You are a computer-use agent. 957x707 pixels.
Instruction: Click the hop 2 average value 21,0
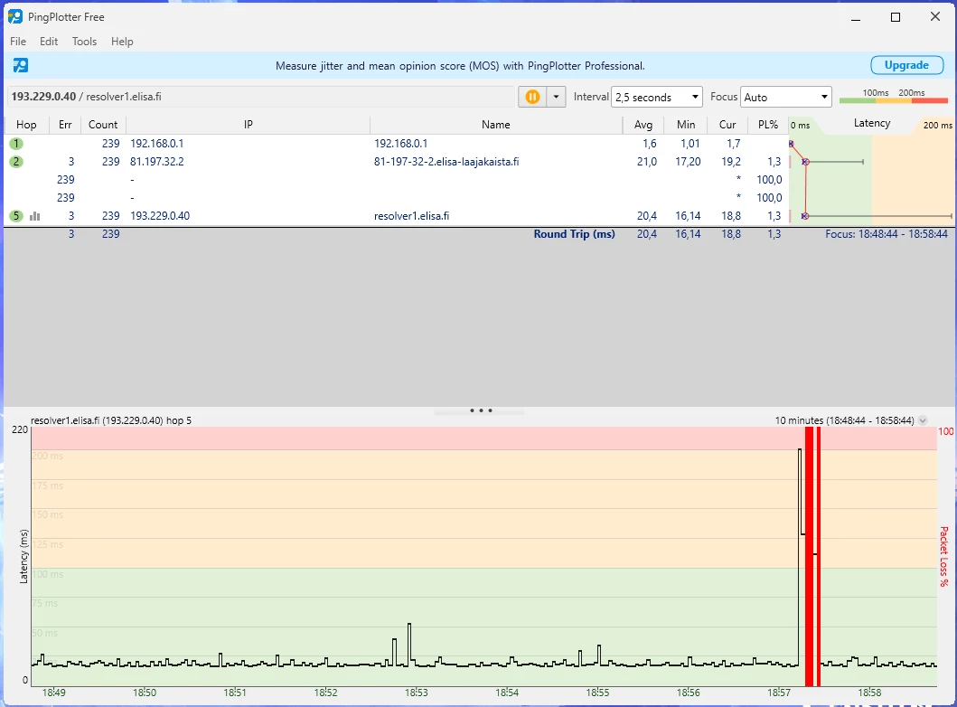click(646, 162)
